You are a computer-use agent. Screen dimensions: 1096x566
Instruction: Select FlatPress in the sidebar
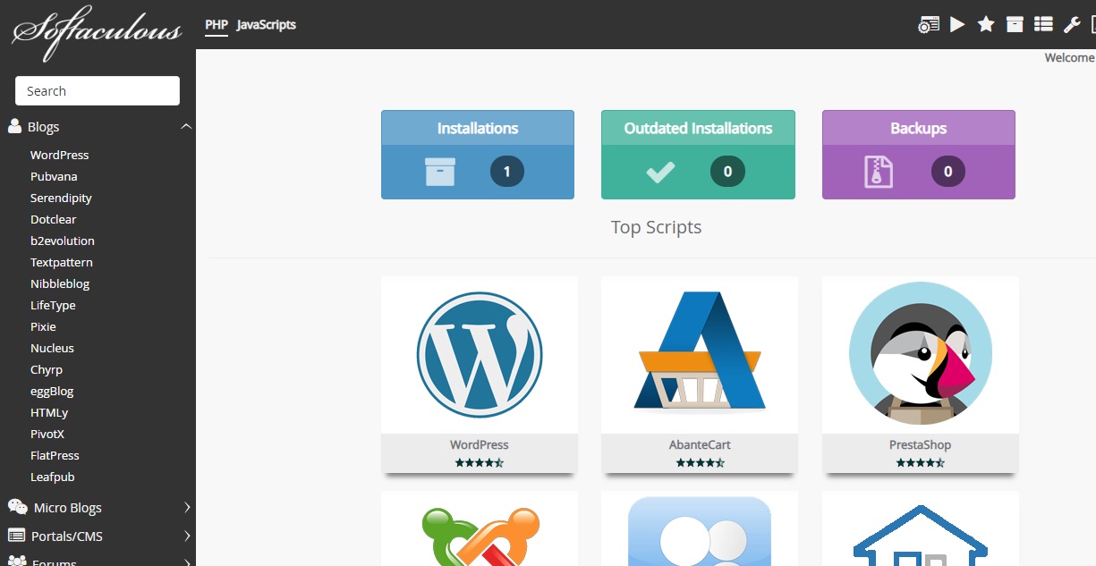click(55, 455)
